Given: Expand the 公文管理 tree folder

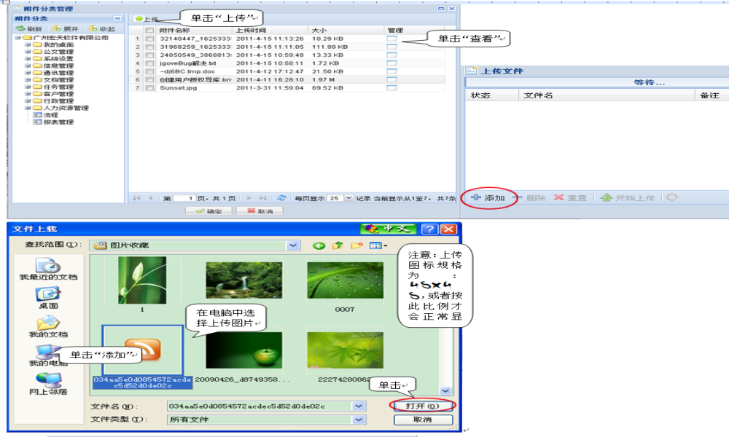Looking at the screenshot, I should point(28,52).
